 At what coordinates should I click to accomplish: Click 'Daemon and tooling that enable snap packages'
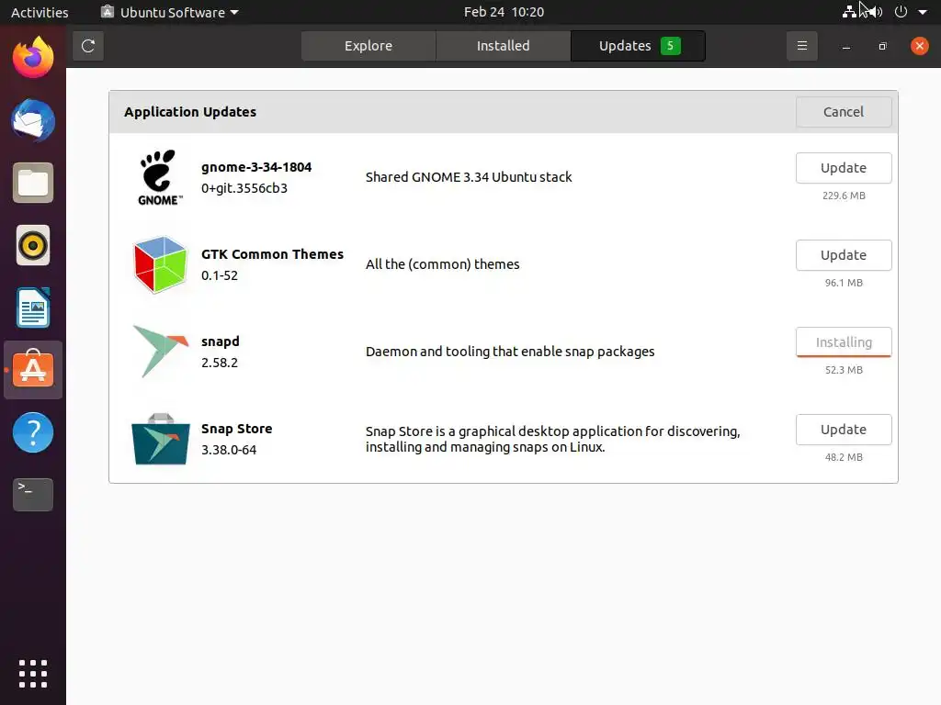(510, 352)
